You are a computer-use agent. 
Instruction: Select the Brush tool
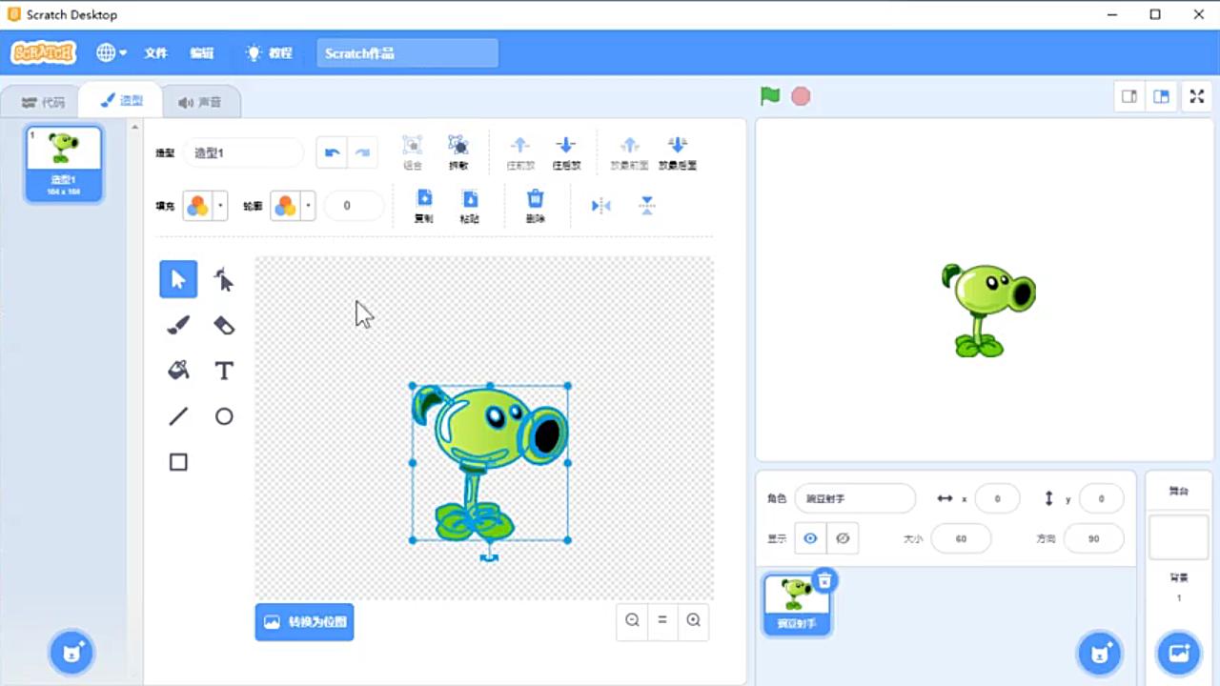[178, 325]
